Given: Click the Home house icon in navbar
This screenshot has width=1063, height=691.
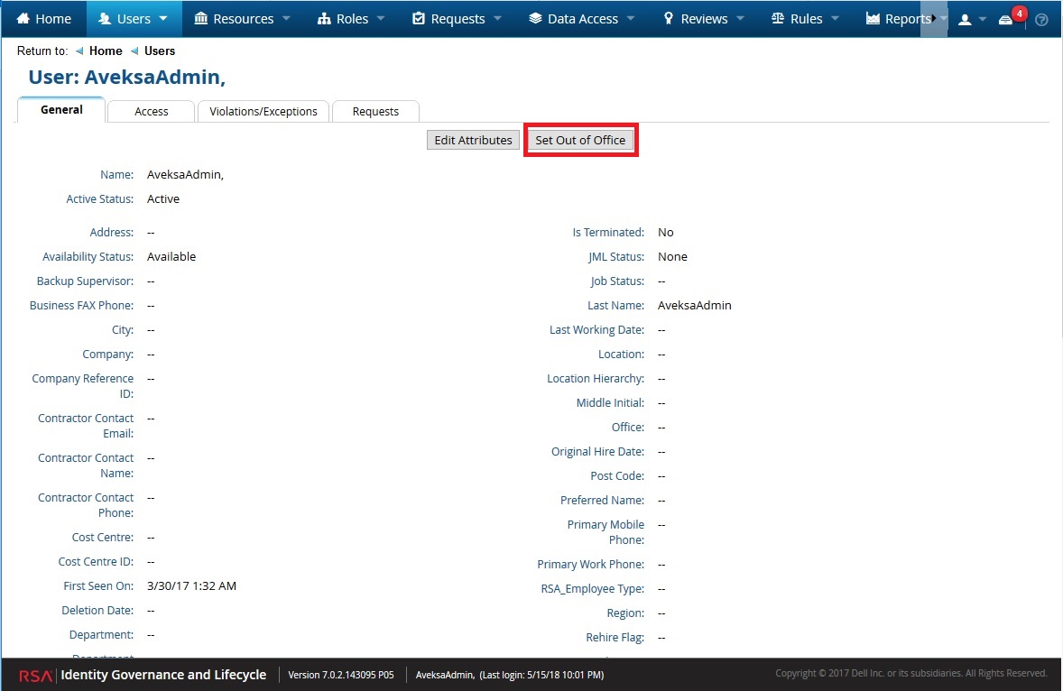Looking at the screenshot, I should (x=23, y=19).
